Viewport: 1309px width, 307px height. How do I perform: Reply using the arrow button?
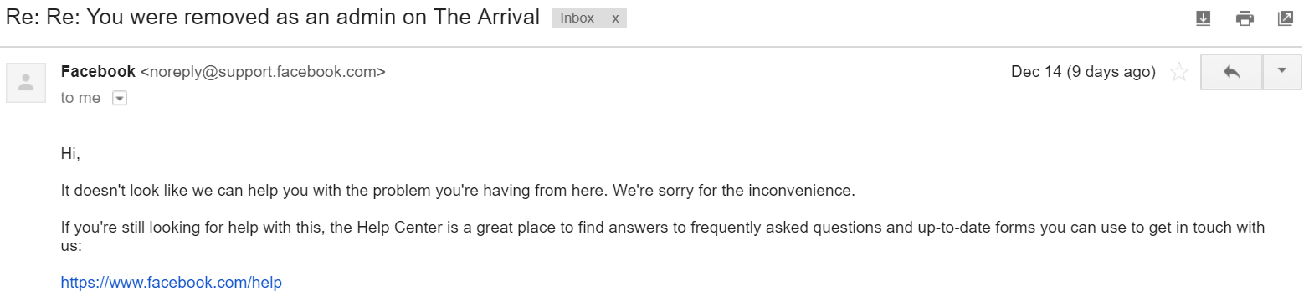coord(1231,72)
